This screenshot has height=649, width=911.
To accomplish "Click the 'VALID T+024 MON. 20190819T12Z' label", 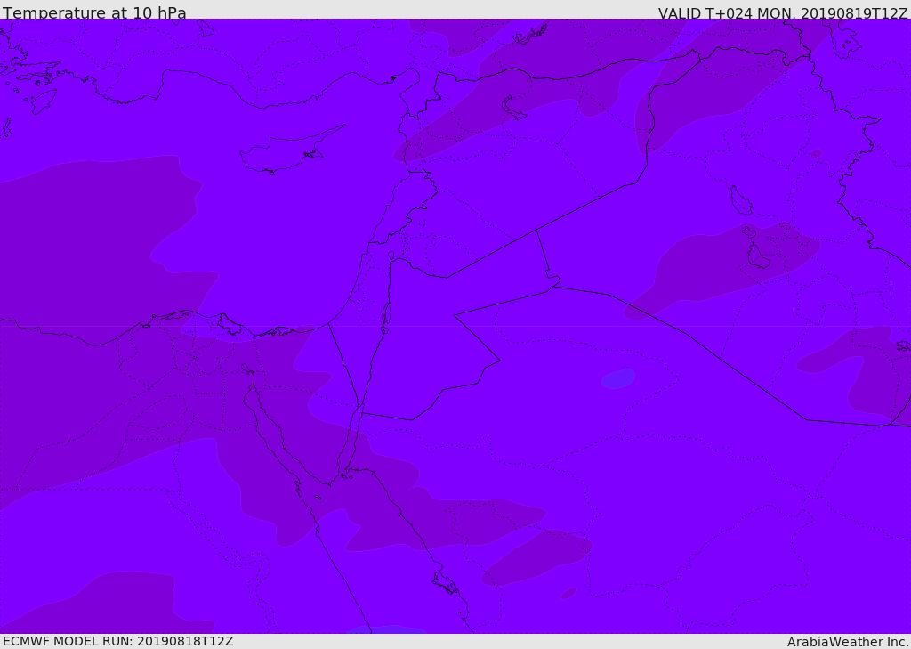I will point(783,12).
